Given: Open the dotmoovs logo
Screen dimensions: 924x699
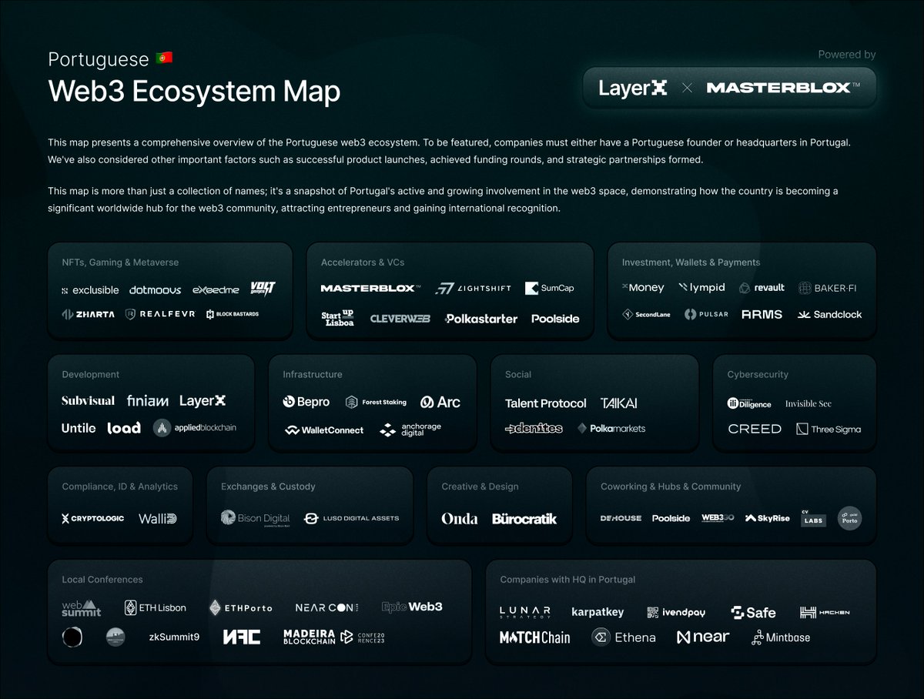Looking at the screenshot, I should tap(156, 290).
